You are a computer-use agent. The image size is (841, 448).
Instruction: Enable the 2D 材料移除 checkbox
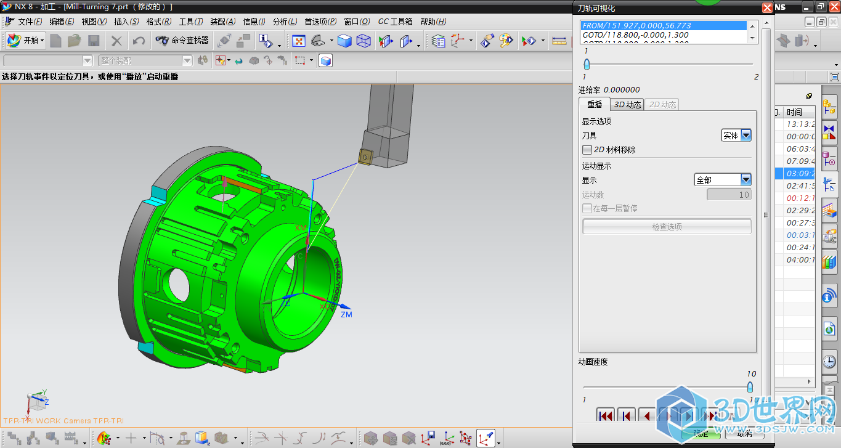click(x=587, y=150)
